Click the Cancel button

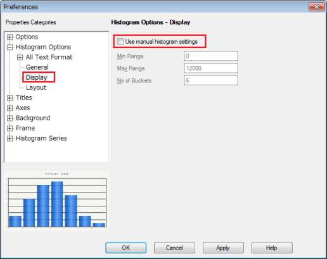click(x=174, y=248)
